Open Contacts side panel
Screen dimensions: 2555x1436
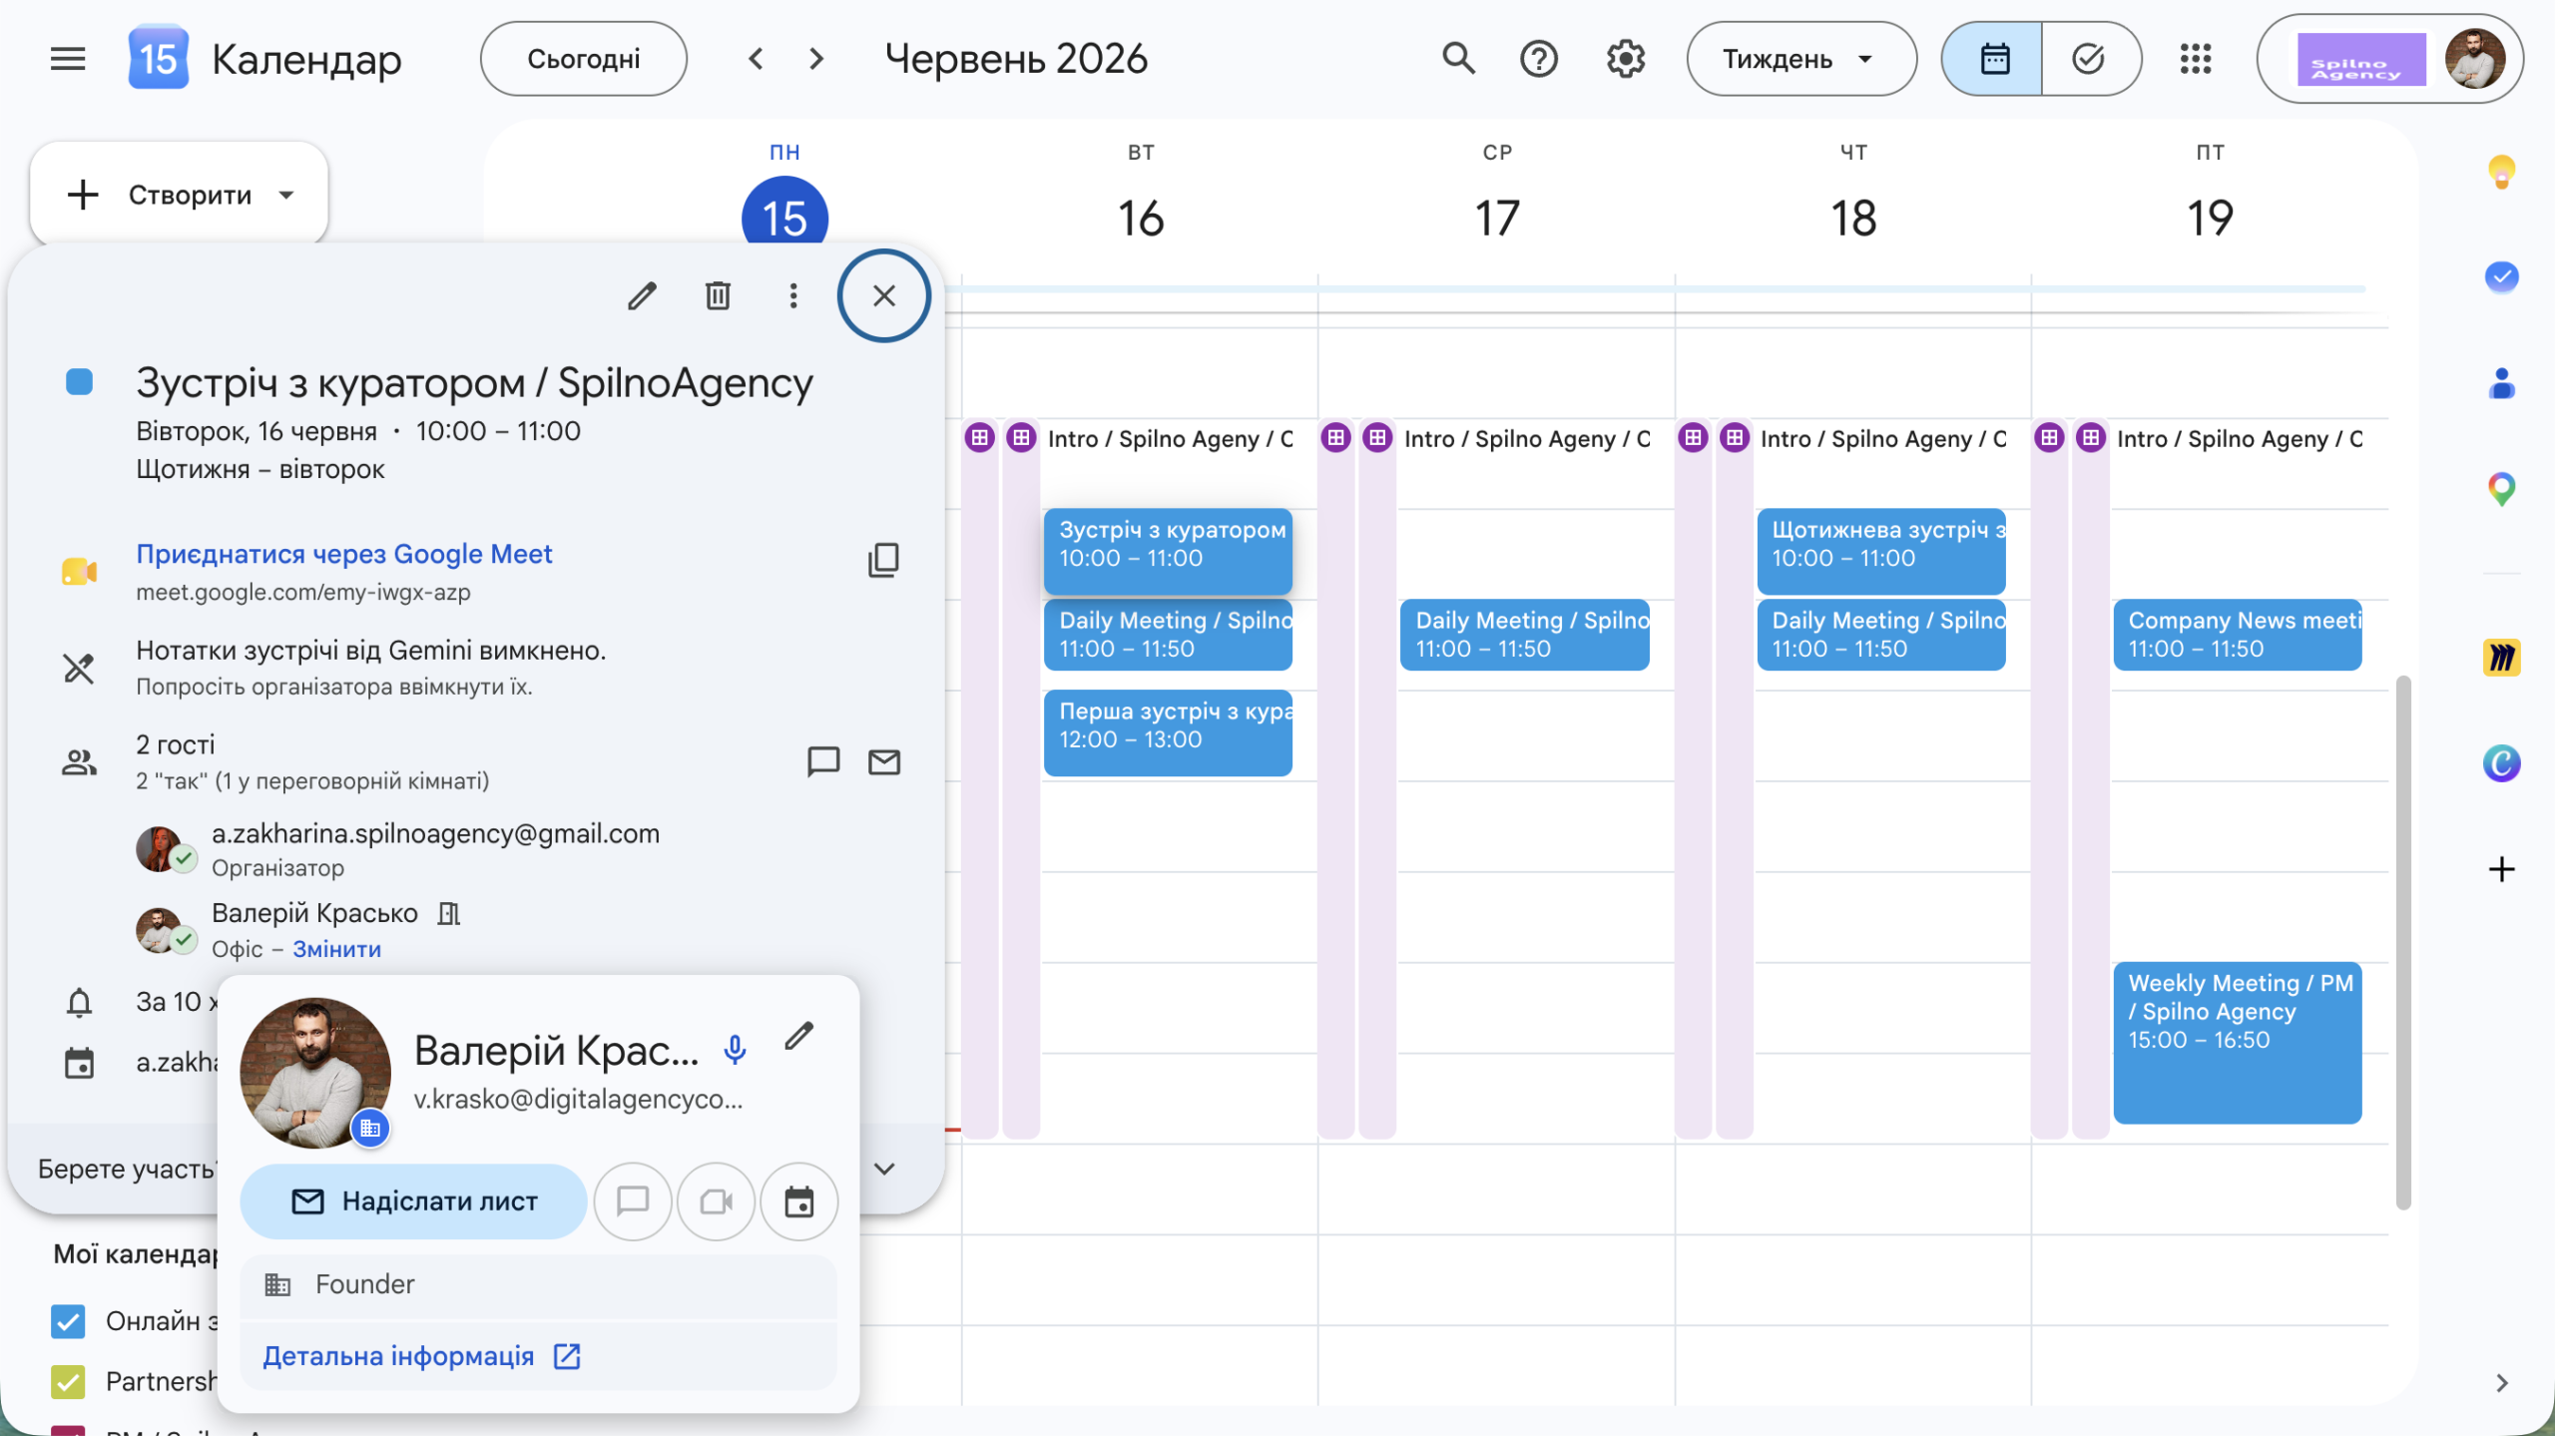point(2501,383)
